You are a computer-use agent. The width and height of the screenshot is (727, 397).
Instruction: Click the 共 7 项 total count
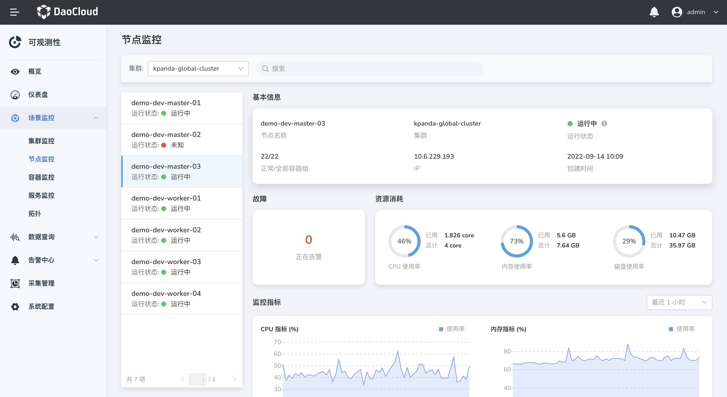(136, 379)
